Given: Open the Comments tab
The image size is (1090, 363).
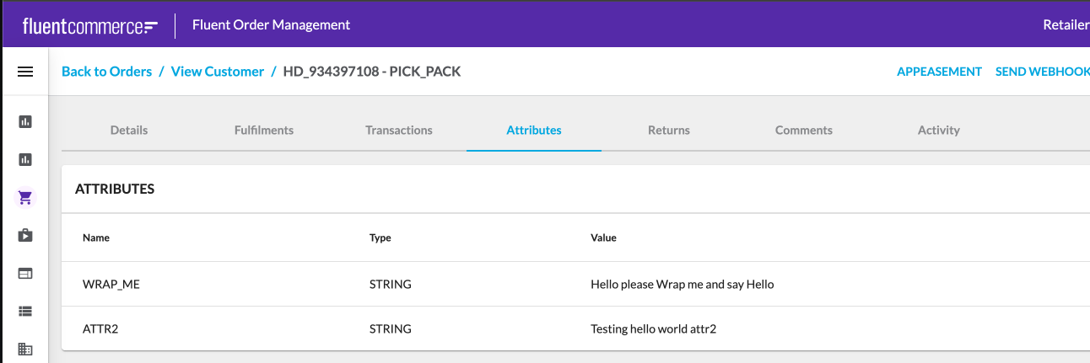Looking at the screenshot, I should pos(804,131).
